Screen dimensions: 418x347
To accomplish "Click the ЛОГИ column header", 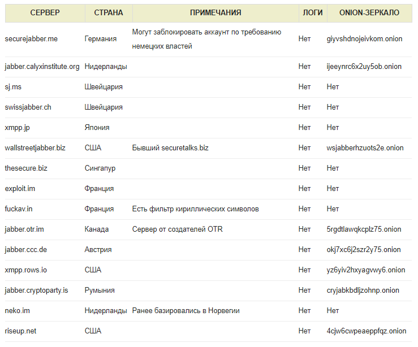I will point(313,12).
